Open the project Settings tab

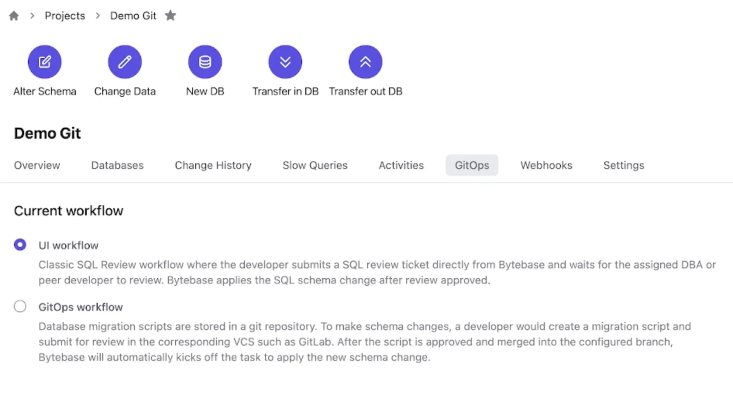[623, 165]
